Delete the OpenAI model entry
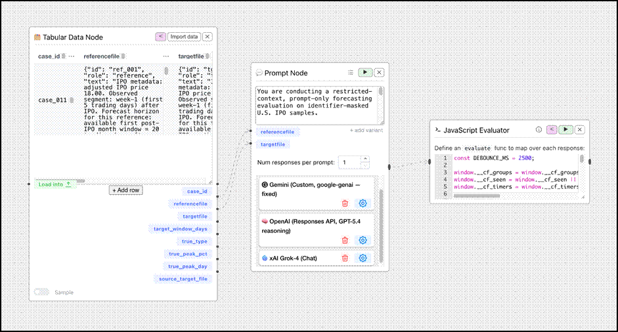Viewport: 618px width, 332px height. point(345,240)
